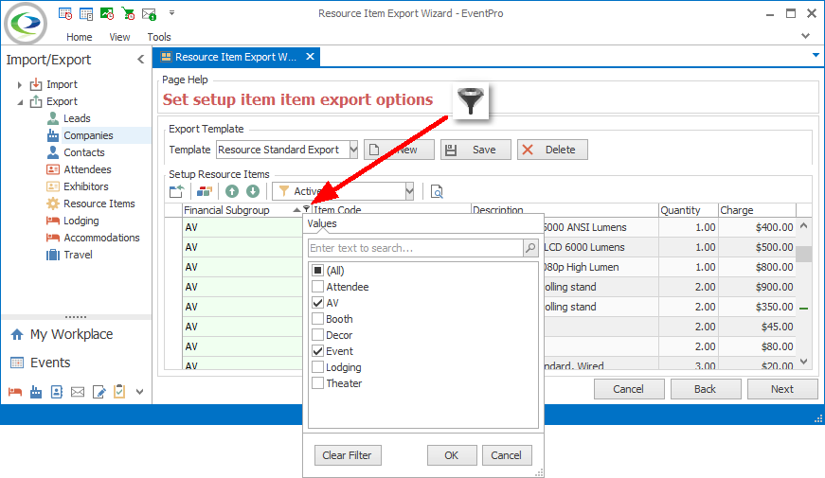825x478 pixels.
Task: Select Resource Items under Export
Action: click(x=99, y=204)
